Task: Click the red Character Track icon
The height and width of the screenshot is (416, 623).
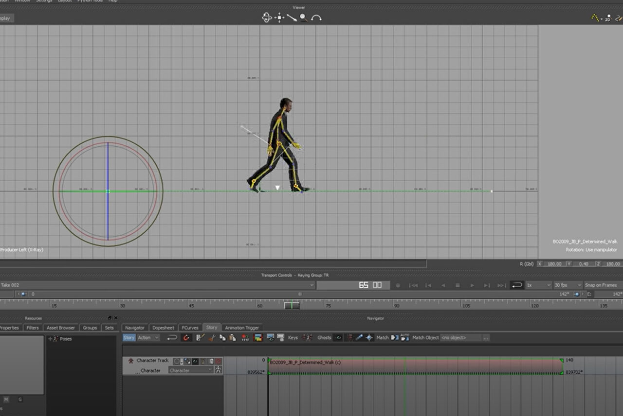Action: point(131,361)
